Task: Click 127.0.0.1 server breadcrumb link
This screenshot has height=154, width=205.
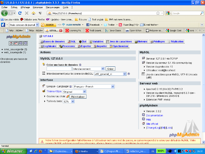Action: coord(48,36)
